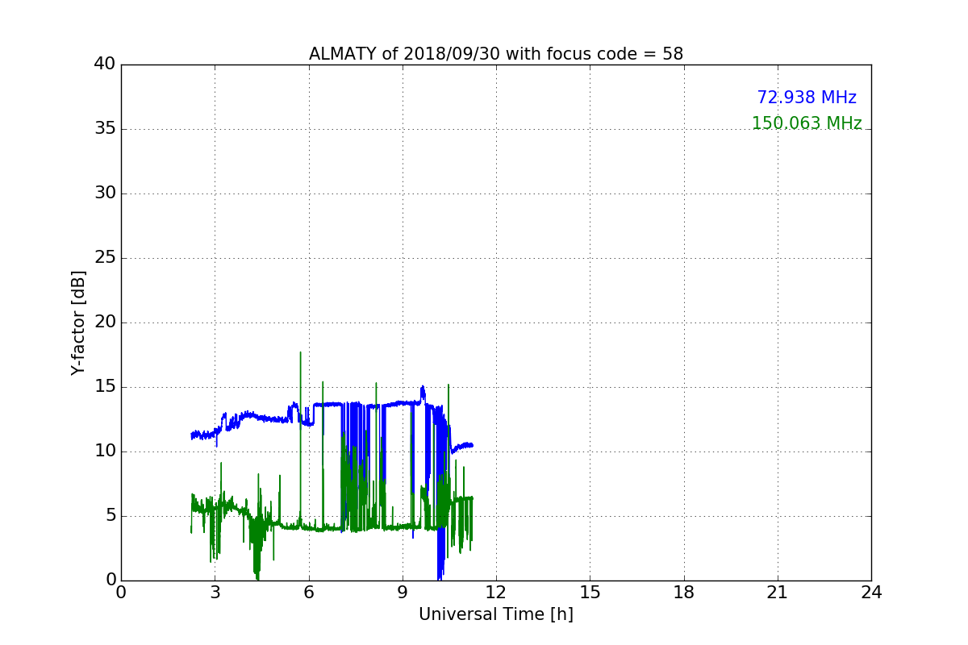Image resolution: width=968 pixels, height=645 pixels.
Task: Click y-axis tick label 5
Action: pyautogui.click(x=110, y=516)
